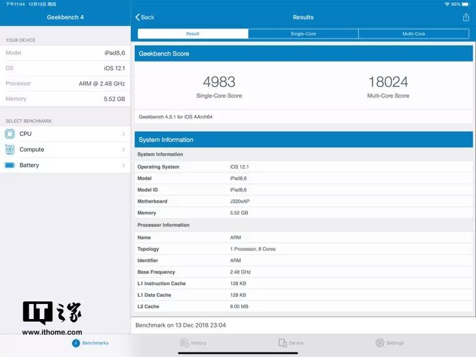Click the 5.52 GB memory value in sidebar

[114, 99]
